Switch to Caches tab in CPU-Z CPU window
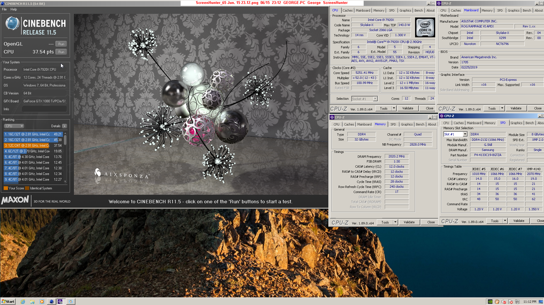 tap(347, 10)
